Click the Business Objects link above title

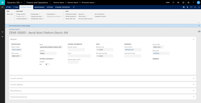[15, 29]
